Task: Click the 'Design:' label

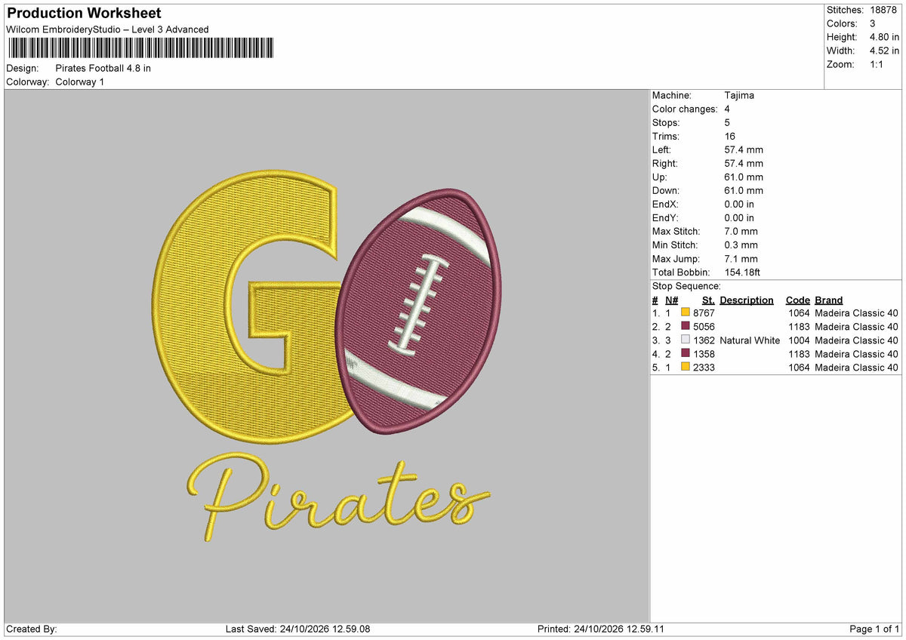Action: 23,68
